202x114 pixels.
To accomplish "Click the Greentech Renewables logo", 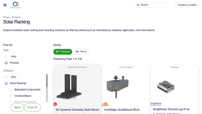I will (15, 5).
